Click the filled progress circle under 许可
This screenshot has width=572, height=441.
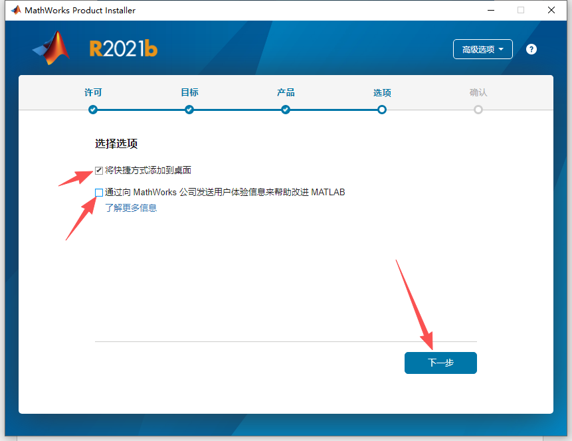pos(92,110)
